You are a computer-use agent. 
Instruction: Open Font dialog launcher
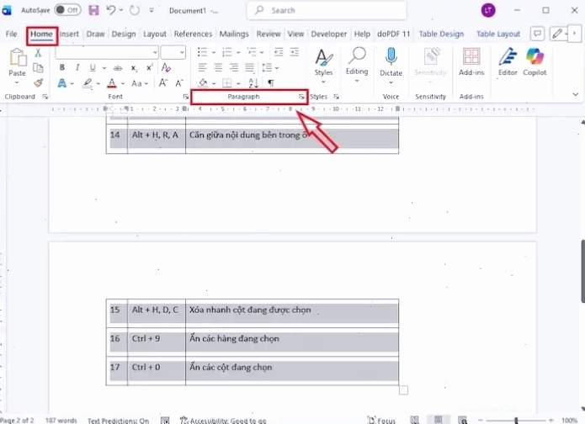(x=185, y=97)
